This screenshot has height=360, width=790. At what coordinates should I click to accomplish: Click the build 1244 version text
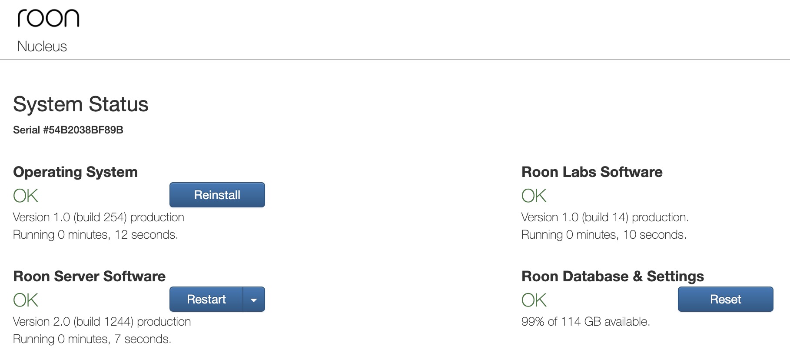102,322
